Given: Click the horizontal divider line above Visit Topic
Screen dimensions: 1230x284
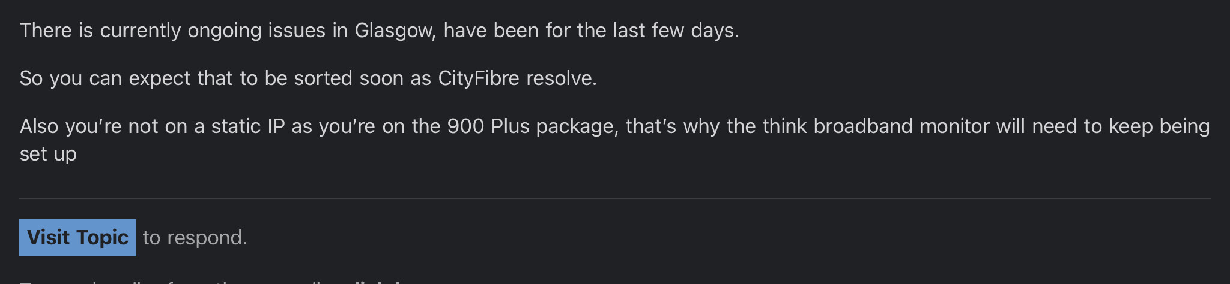Looking at the screenshot, I should click(x=615, y=198).
